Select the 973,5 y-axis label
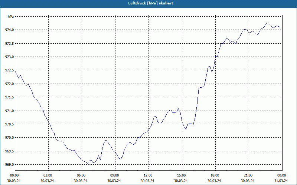The height and width of the screenshot is (185, 297). coord(9,43)
